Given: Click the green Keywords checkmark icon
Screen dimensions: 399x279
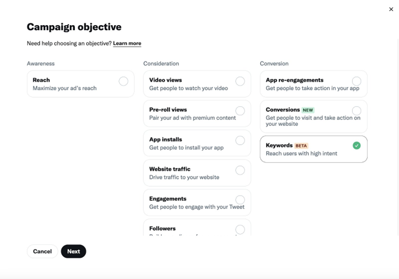Looking at the screenshot, I should tap(356, 145).
